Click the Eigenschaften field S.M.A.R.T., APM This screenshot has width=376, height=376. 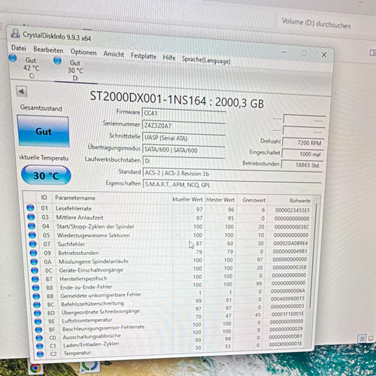232,185
